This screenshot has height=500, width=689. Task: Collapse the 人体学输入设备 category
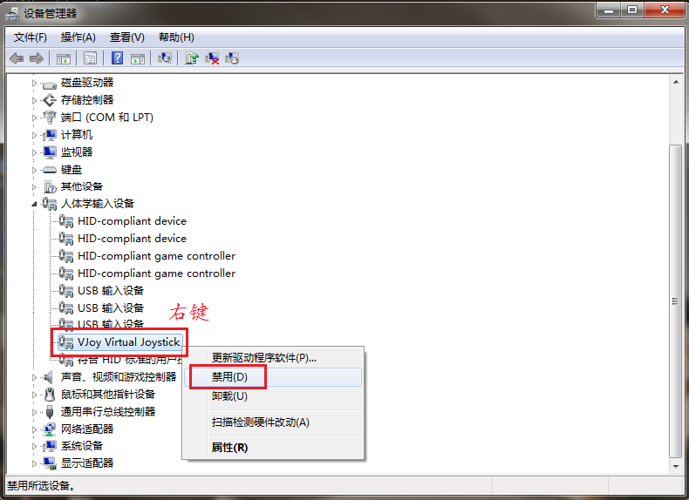pyautogui.click(x=35, y=204)
